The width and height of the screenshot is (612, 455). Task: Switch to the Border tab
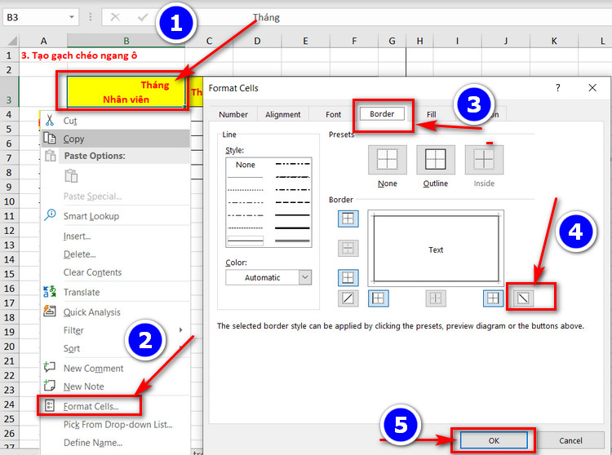[382, 114]
